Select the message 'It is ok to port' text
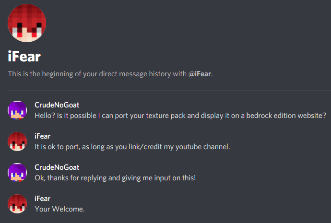The width and height of the screenshot is (331, 223). (132, 147)
